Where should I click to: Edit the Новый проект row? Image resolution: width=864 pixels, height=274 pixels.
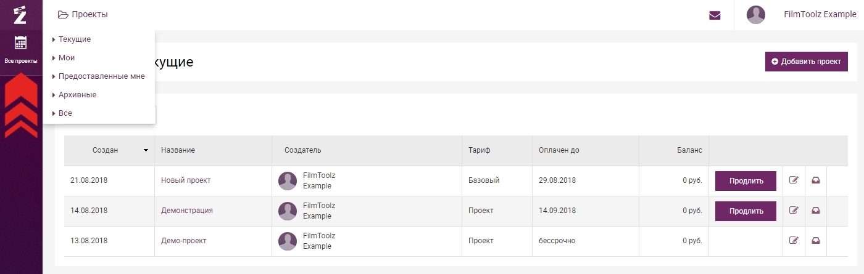click(x=794, y=180)
